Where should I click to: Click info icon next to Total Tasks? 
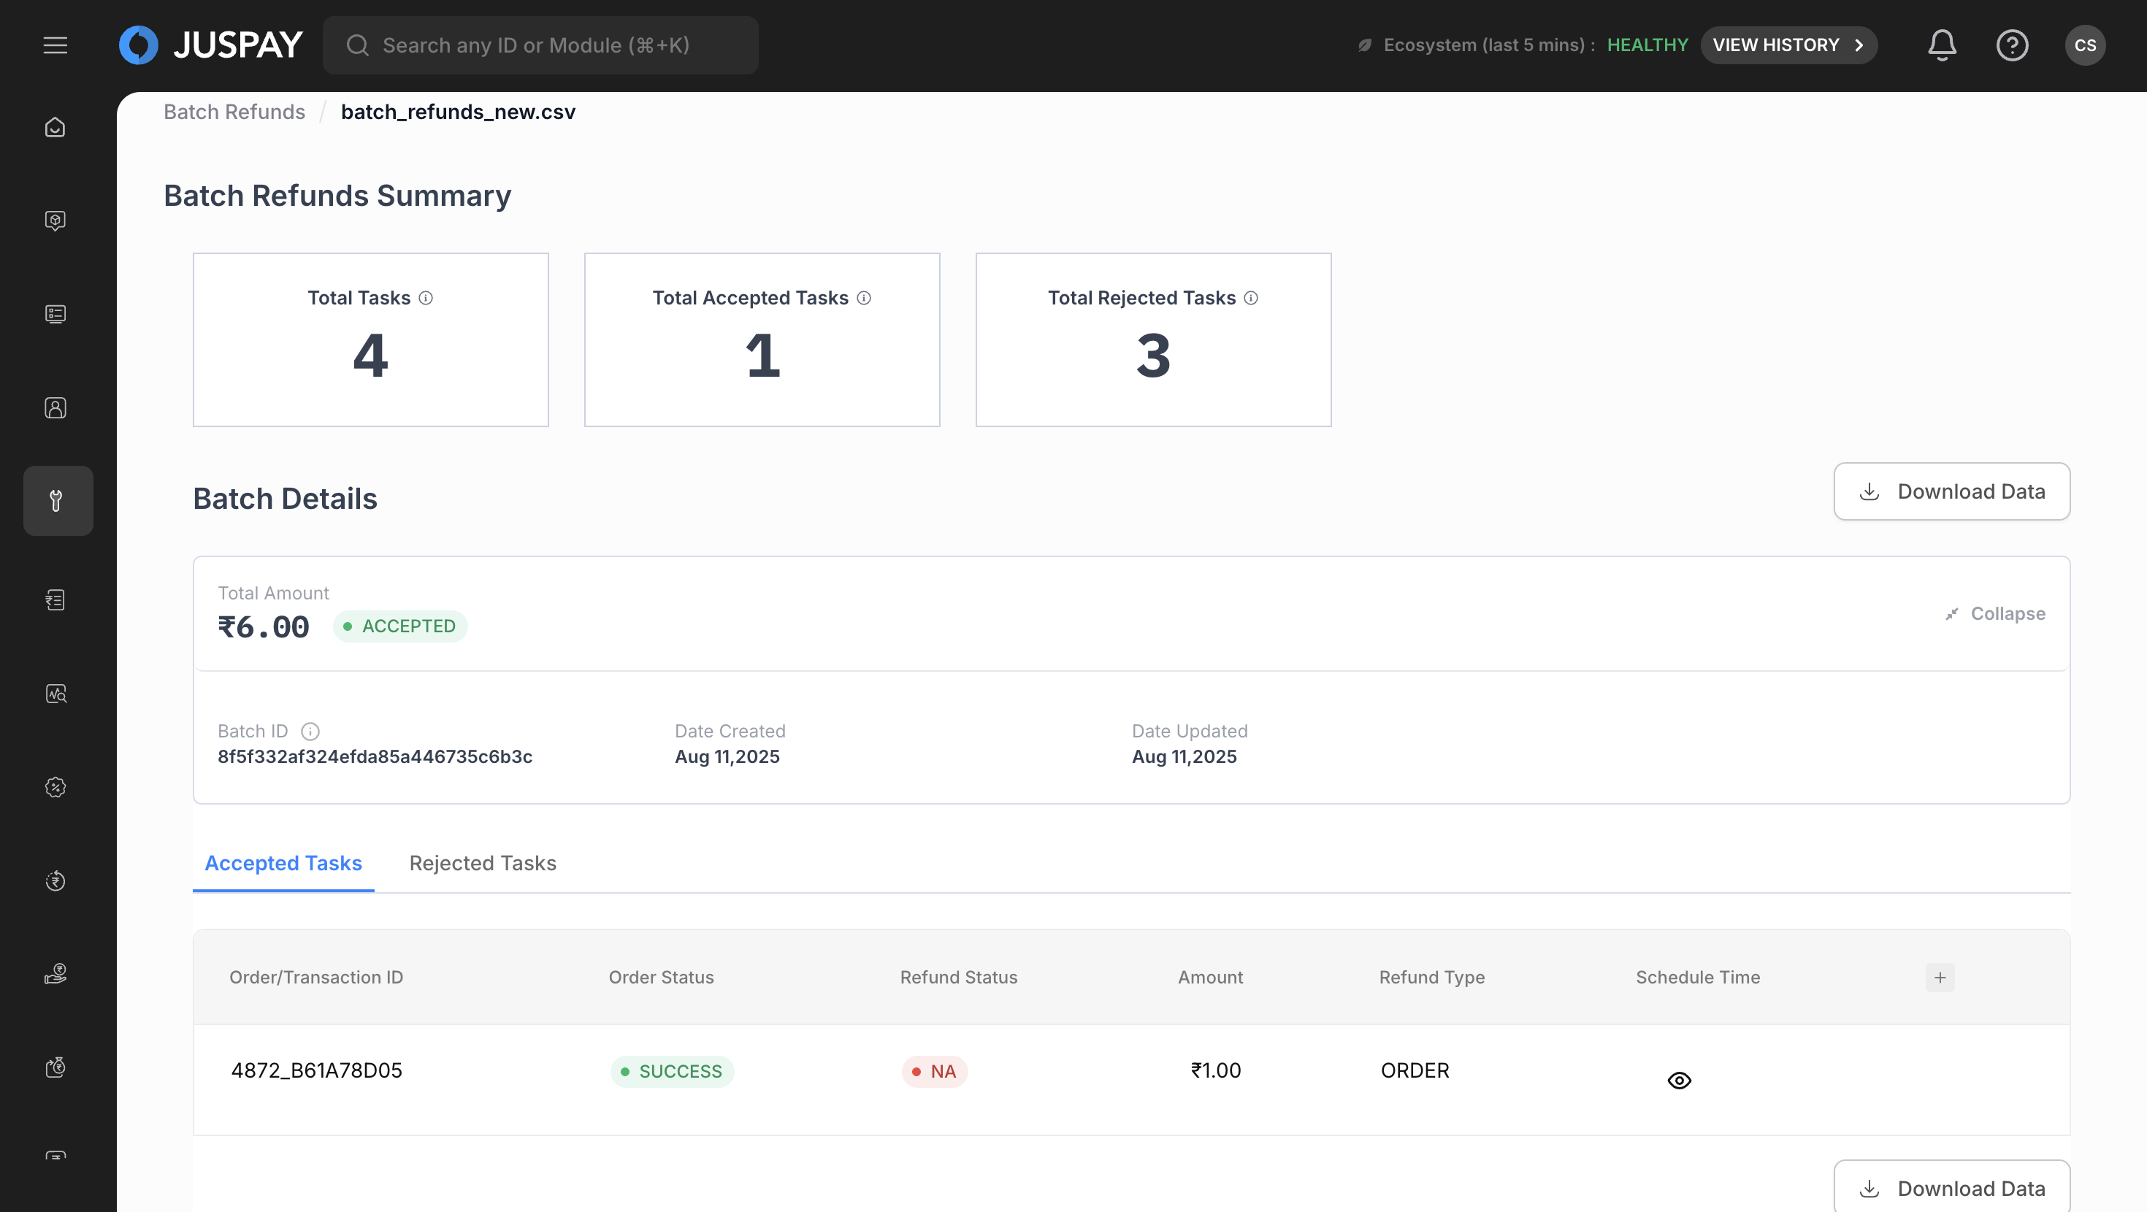pyautogui.click(x=426, y=298)
